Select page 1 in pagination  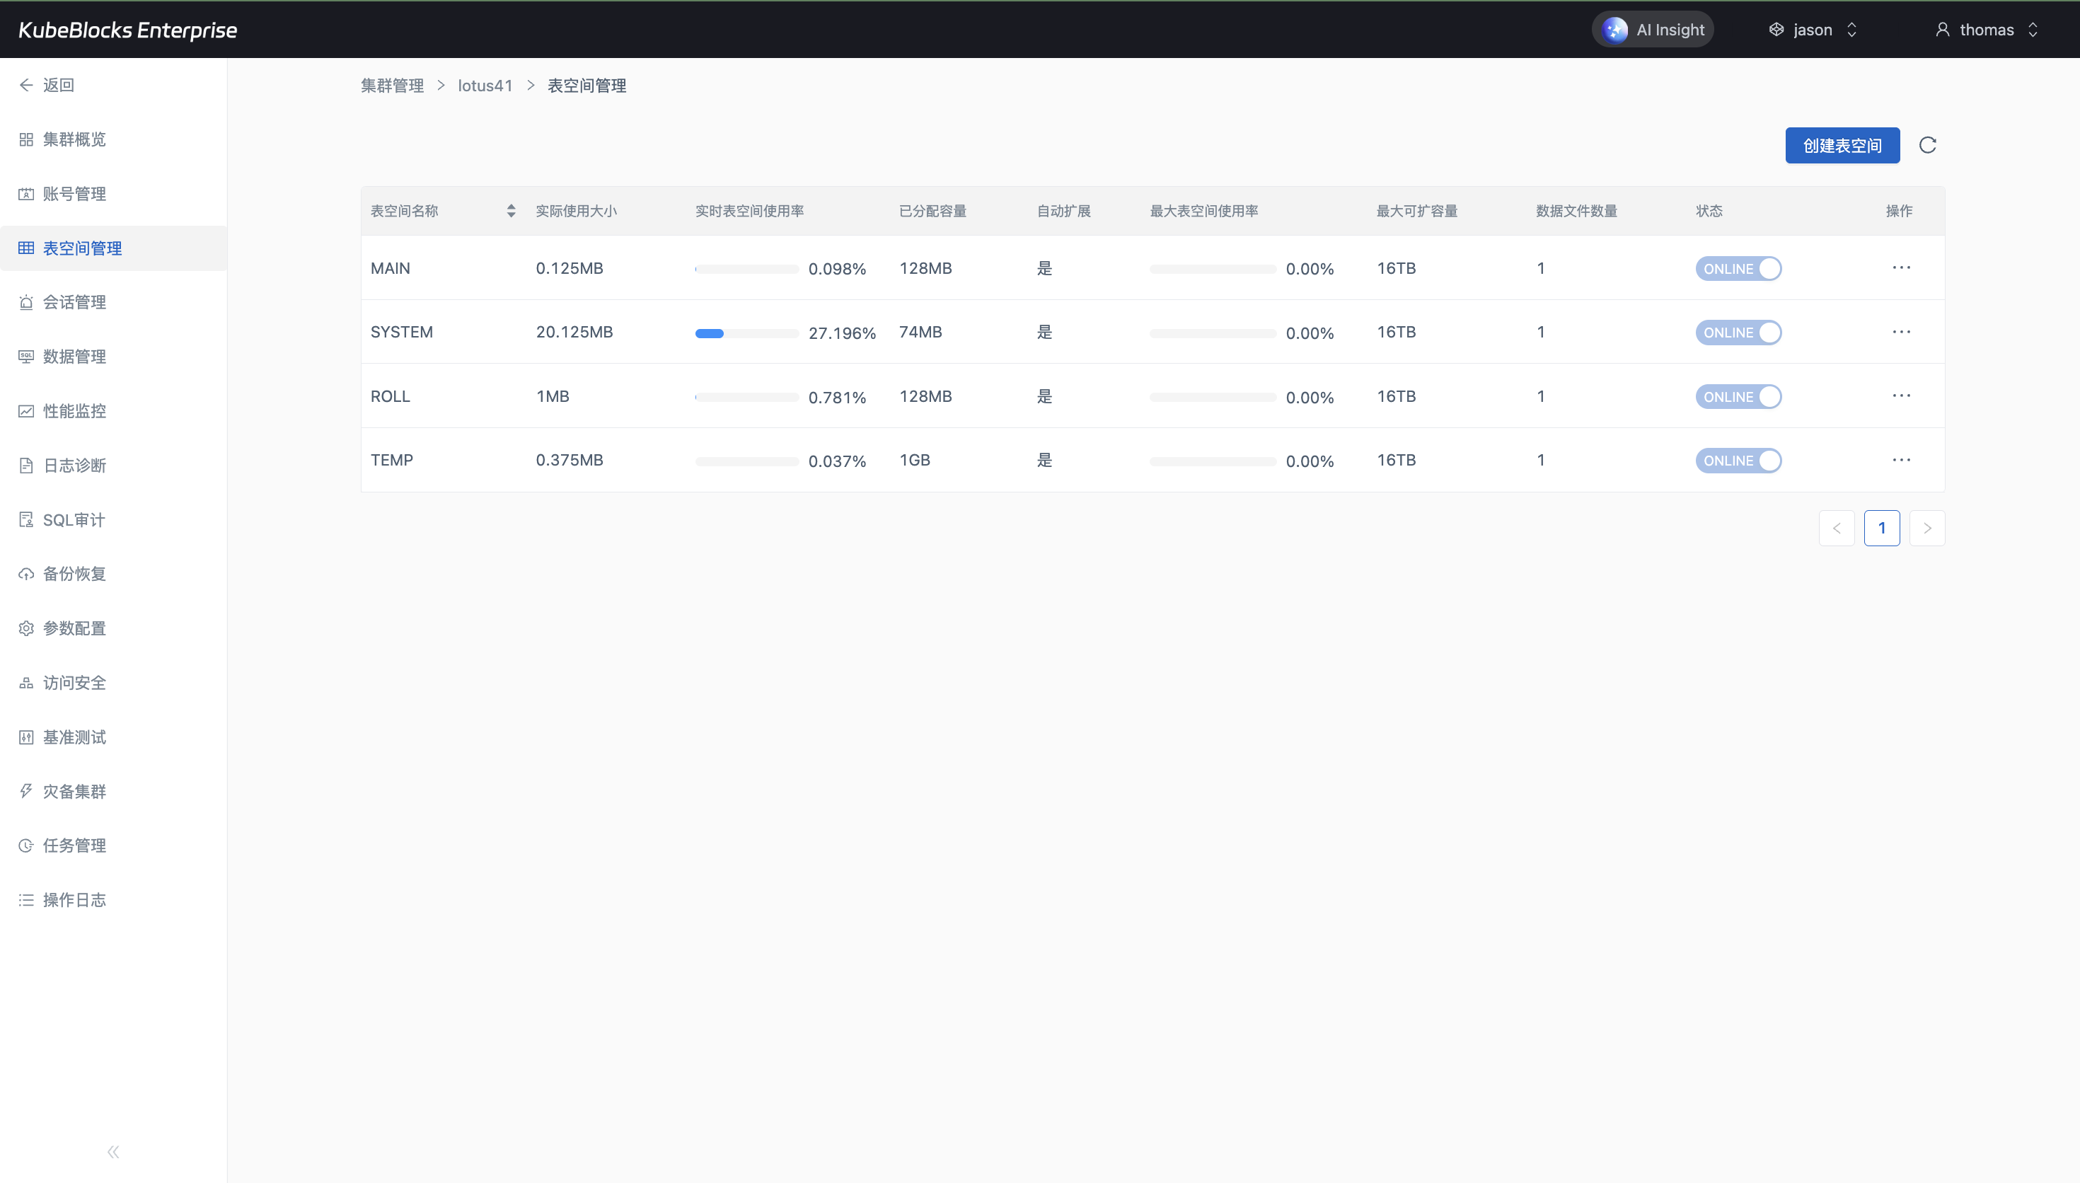pos(1881,528)
